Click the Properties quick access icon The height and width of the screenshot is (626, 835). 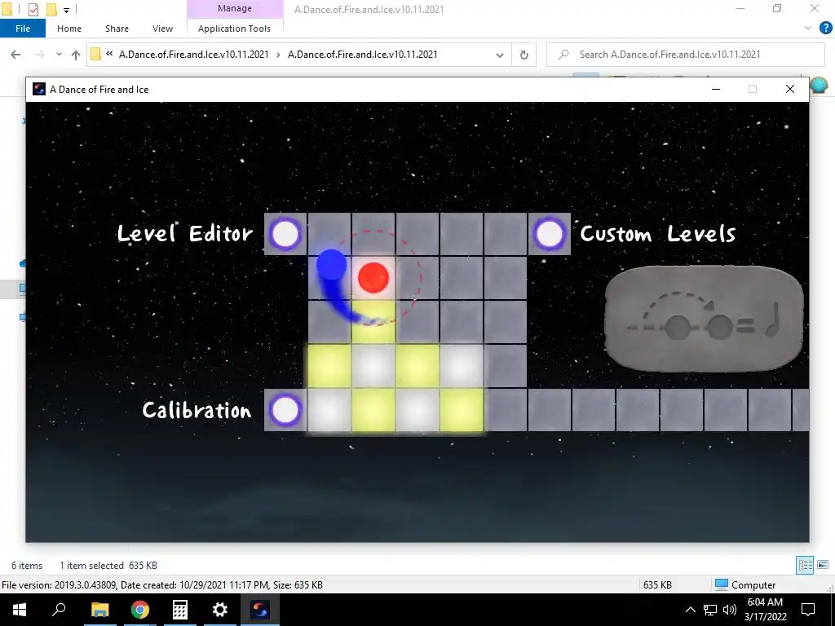(33, 9)
